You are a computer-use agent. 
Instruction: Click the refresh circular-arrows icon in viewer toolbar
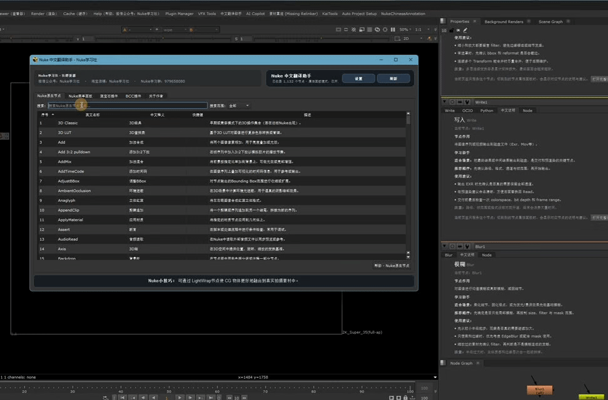pyautogui.click(x=377, y=30)
